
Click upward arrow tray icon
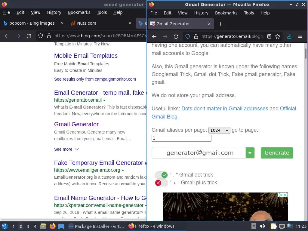coord(254,226)
